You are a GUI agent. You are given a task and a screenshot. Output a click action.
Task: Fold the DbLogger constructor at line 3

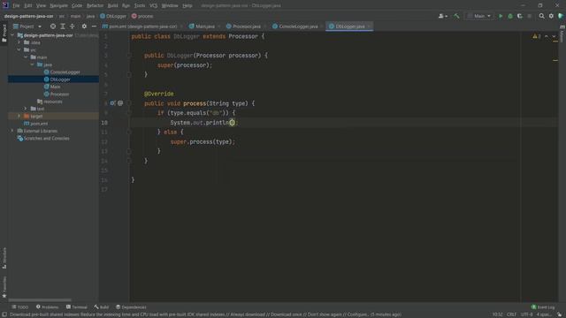tap(129, 56)
